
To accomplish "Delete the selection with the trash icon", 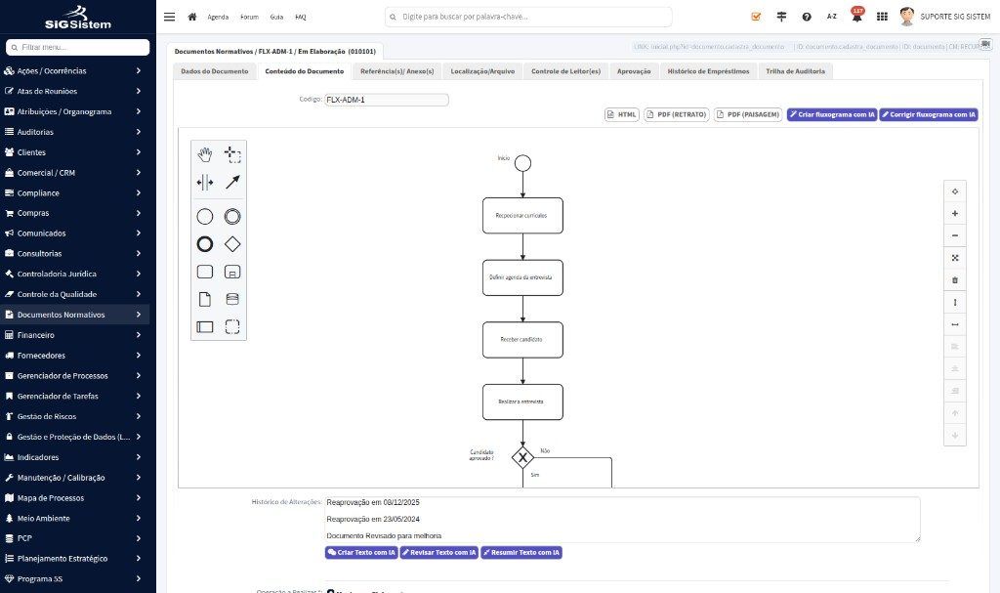I will (955, 280).
